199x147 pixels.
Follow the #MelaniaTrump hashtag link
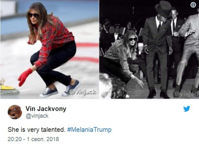click(91, 129)
